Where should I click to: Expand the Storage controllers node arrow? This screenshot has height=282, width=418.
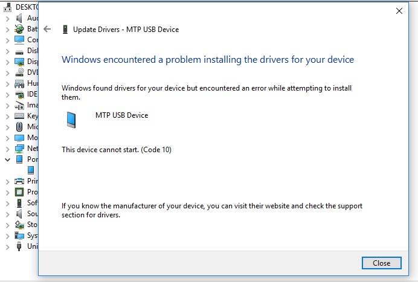(x=7, y=225)
